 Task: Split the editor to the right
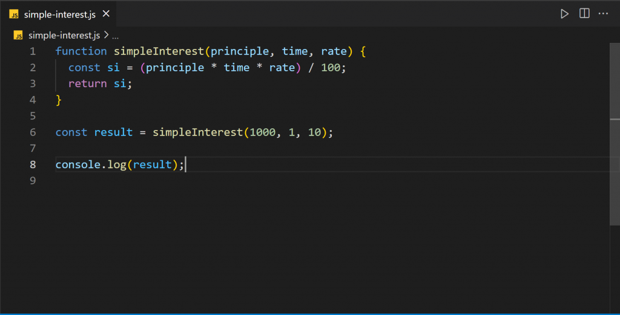pyautogui.click(x=584, y=13)
